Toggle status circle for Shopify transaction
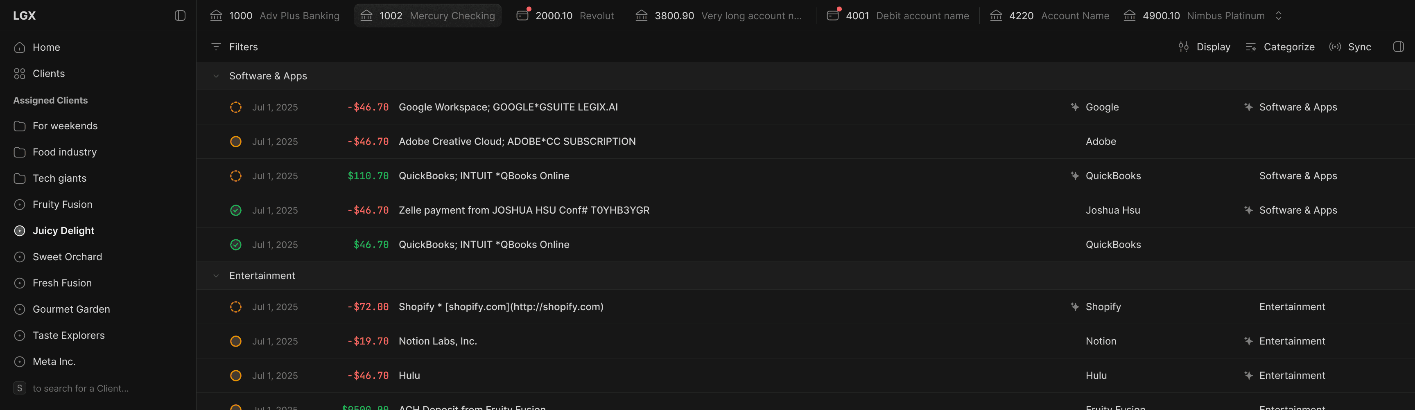 (236, 307)
